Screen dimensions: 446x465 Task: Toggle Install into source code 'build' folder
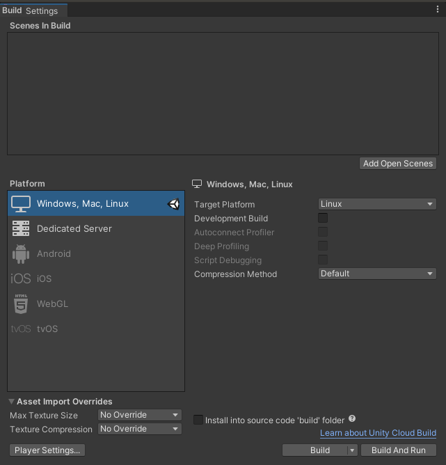(x=198, y=420)
